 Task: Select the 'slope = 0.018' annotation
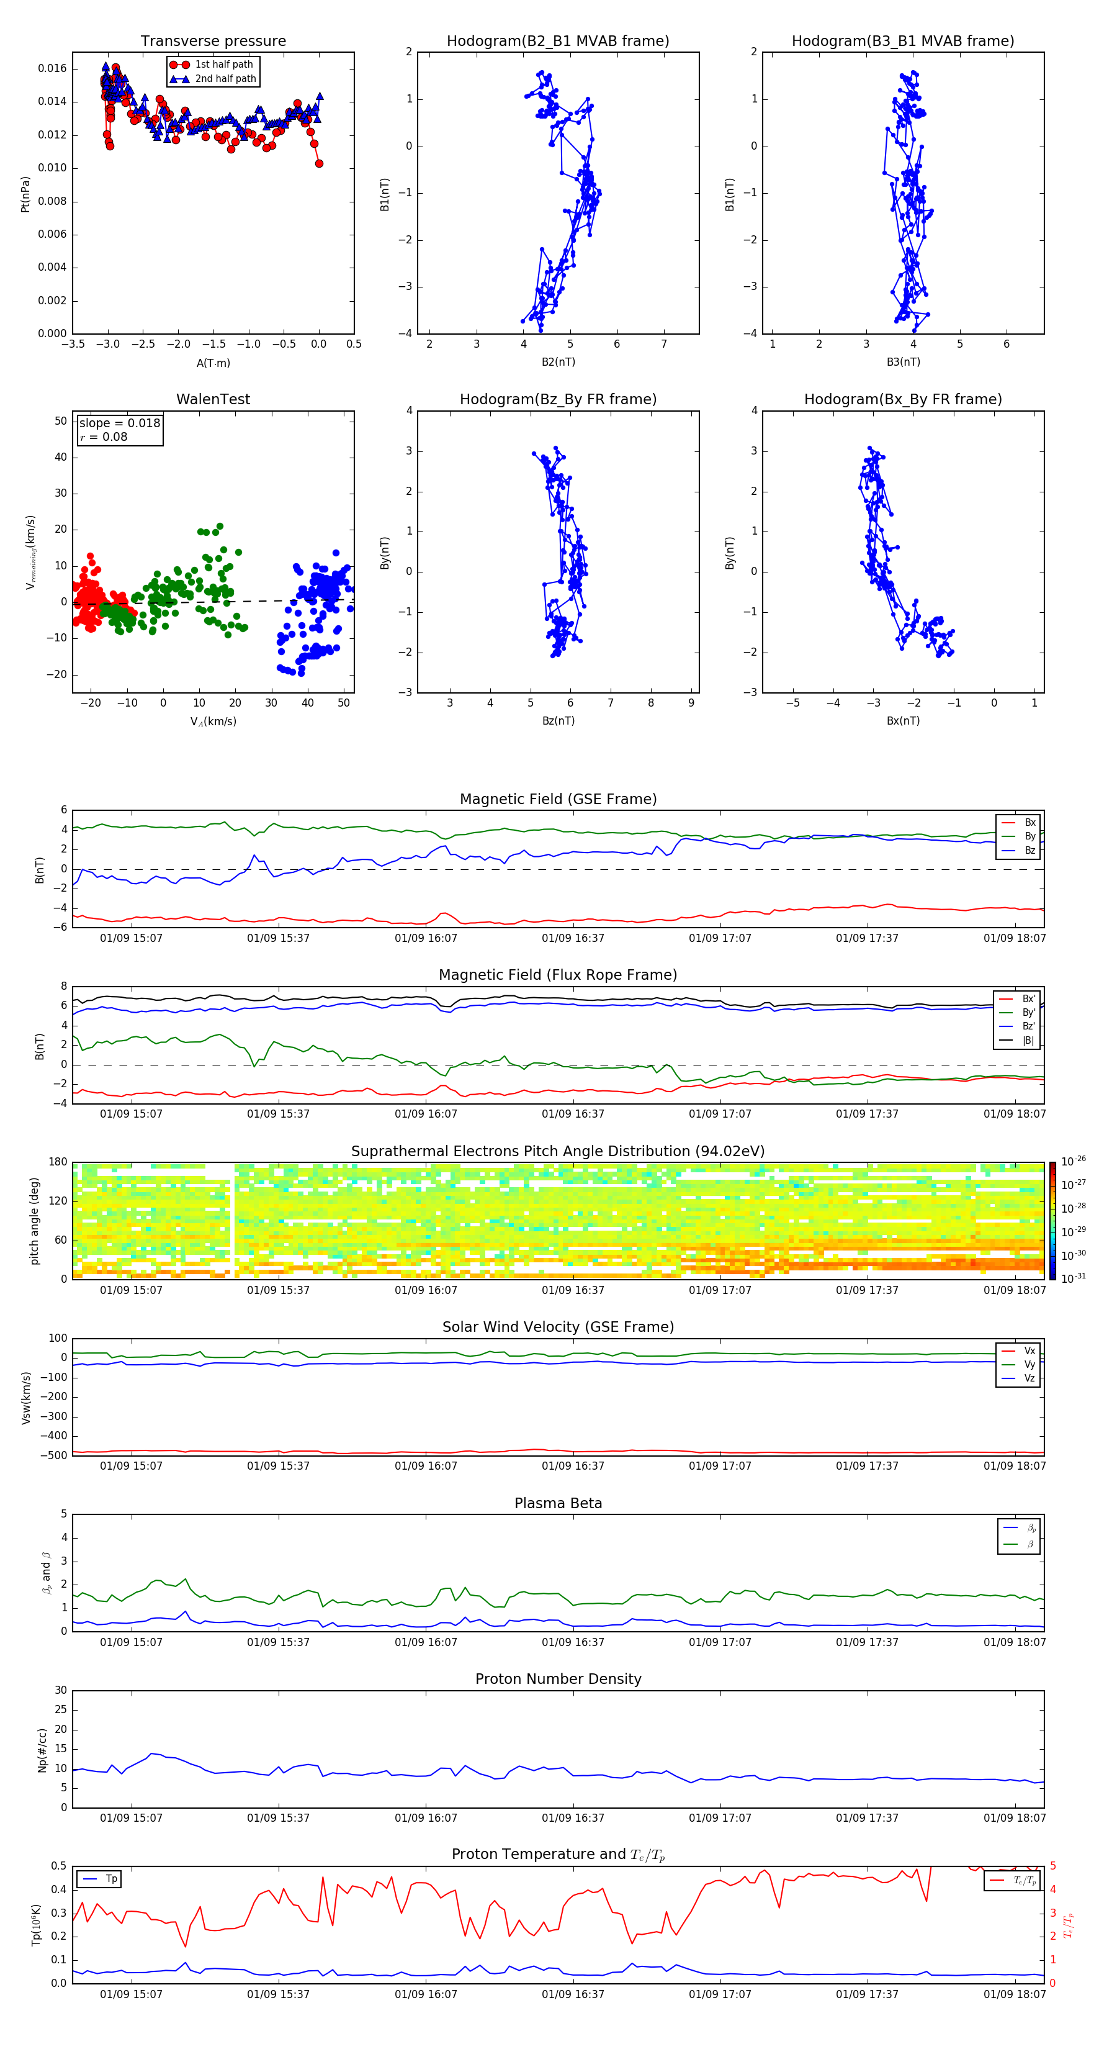tap(119, 423)
